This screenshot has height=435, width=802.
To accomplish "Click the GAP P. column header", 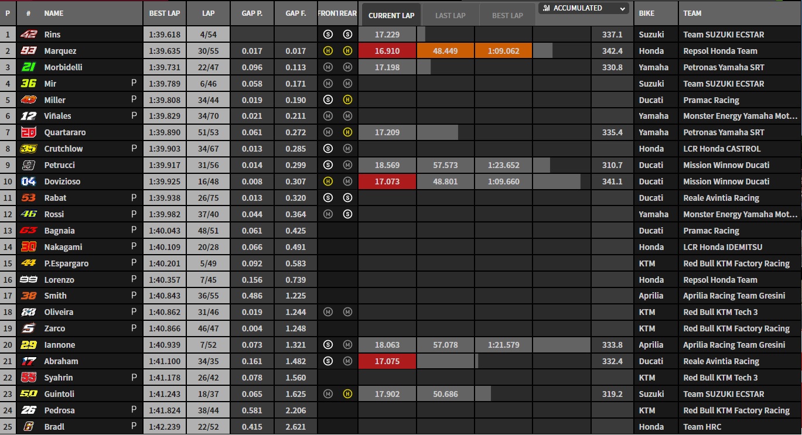I will tap(252, 13).
